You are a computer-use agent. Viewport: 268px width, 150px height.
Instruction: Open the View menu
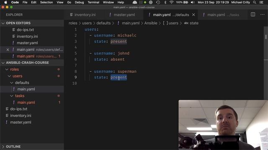coord(60,2)
